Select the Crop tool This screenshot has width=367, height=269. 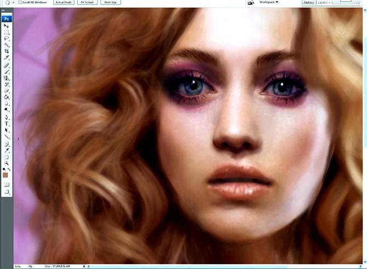tap(7, 51)
